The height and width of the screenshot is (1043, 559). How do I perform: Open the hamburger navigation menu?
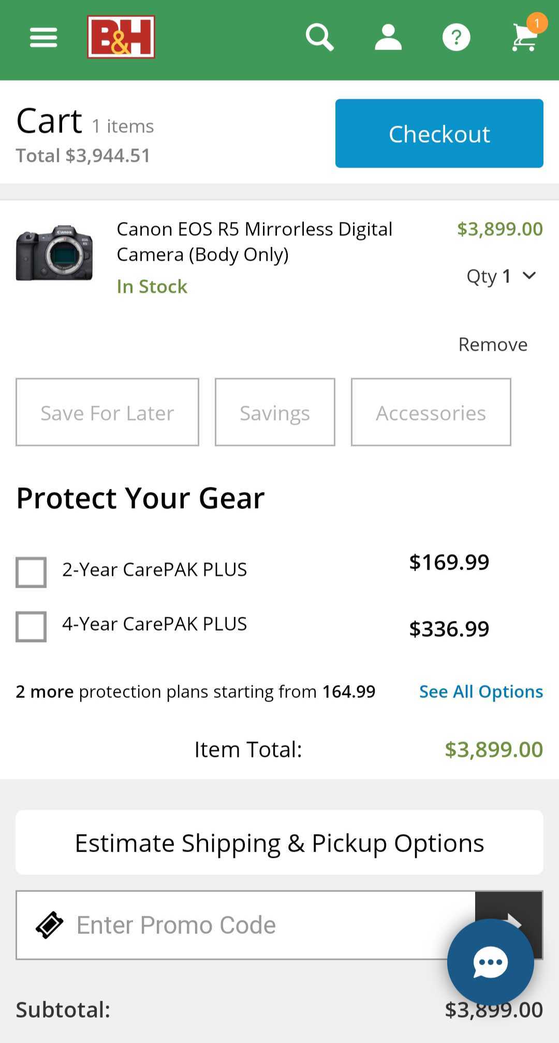click(x=43, y=37)
